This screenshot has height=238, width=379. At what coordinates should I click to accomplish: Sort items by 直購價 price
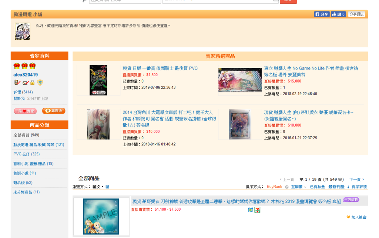point(297,187)
